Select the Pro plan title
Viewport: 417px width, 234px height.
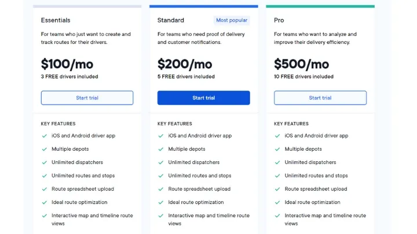pyautogui.click(x=279, y=20)
